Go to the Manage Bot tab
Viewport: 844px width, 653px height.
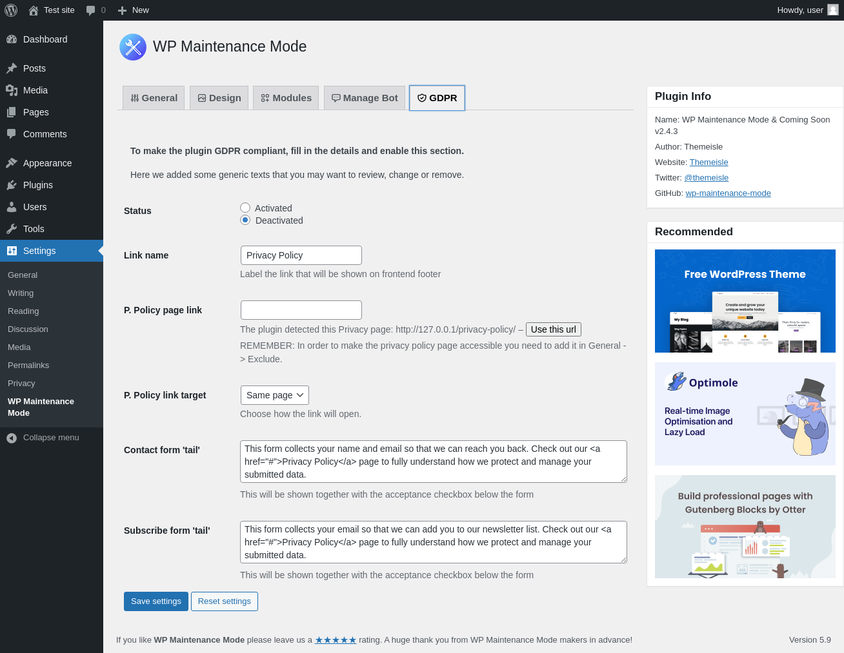[x=365, y=98]
